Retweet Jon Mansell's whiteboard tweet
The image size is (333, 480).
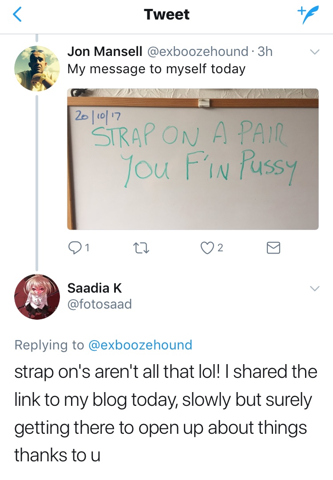pos(141,248)
